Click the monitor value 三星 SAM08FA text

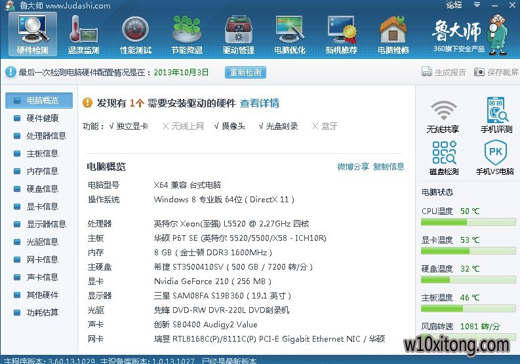coord(222,295)
